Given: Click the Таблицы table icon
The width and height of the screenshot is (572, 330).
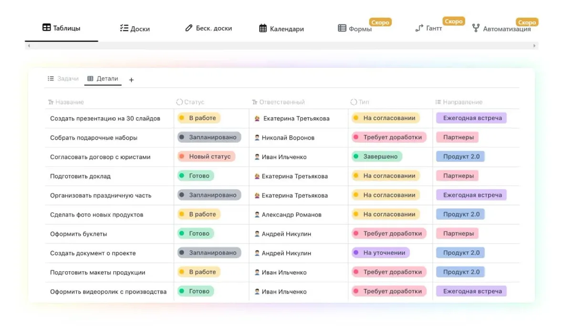Looking at the screenshot, I should pos(46,28).
